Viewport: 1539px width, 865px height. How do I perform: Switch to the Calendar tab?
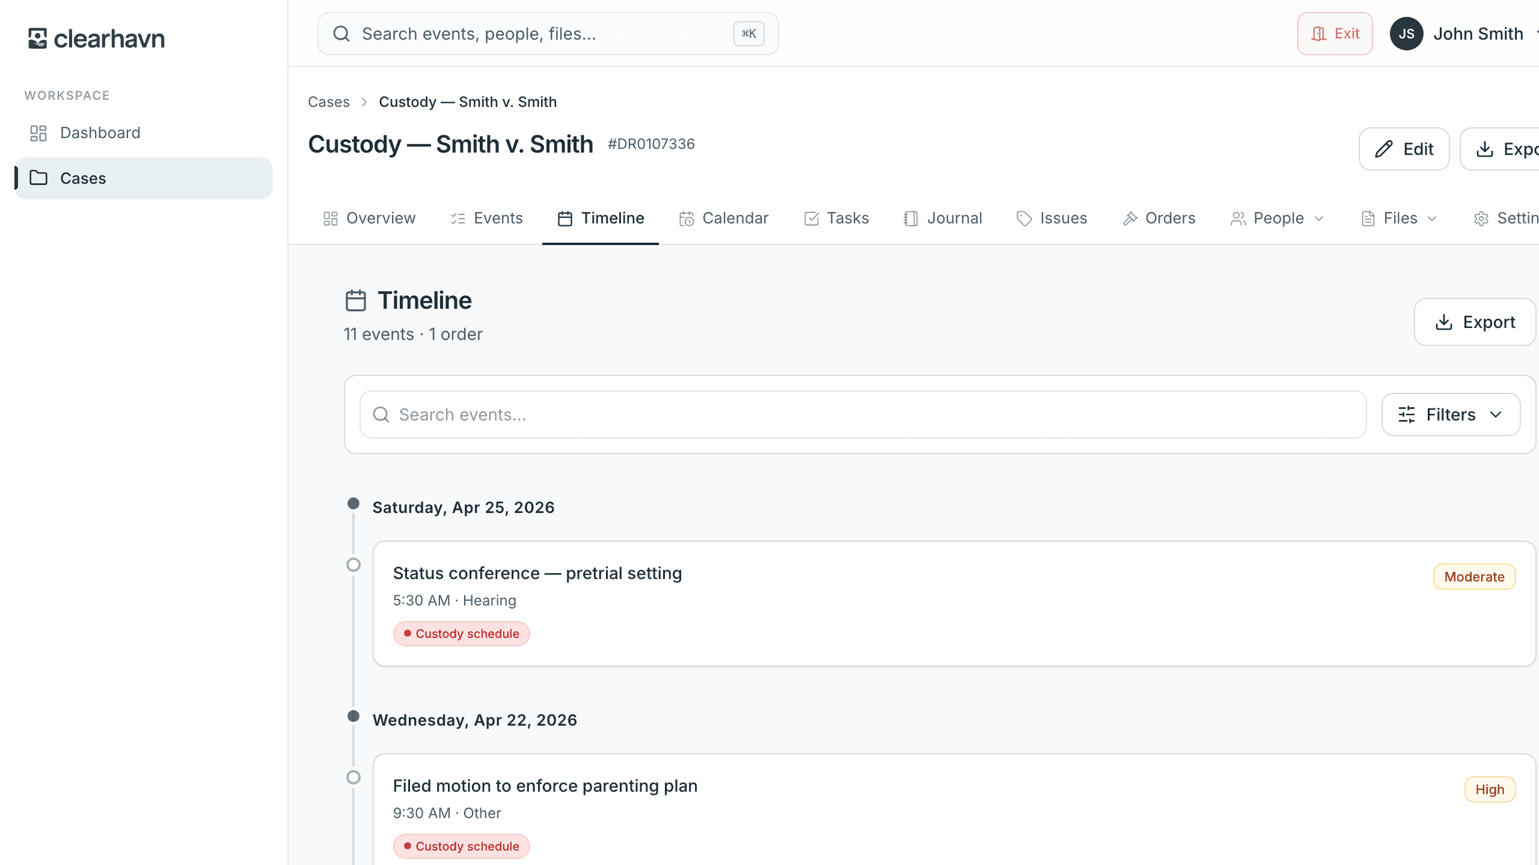coord(724,218)
